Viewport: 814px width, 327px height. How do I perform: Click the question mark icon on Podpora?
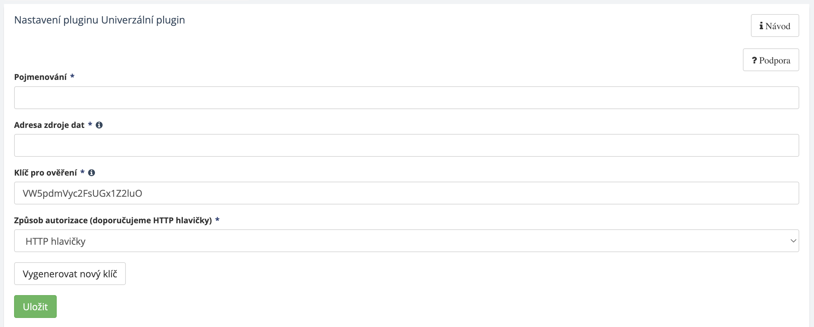point(754,60)
